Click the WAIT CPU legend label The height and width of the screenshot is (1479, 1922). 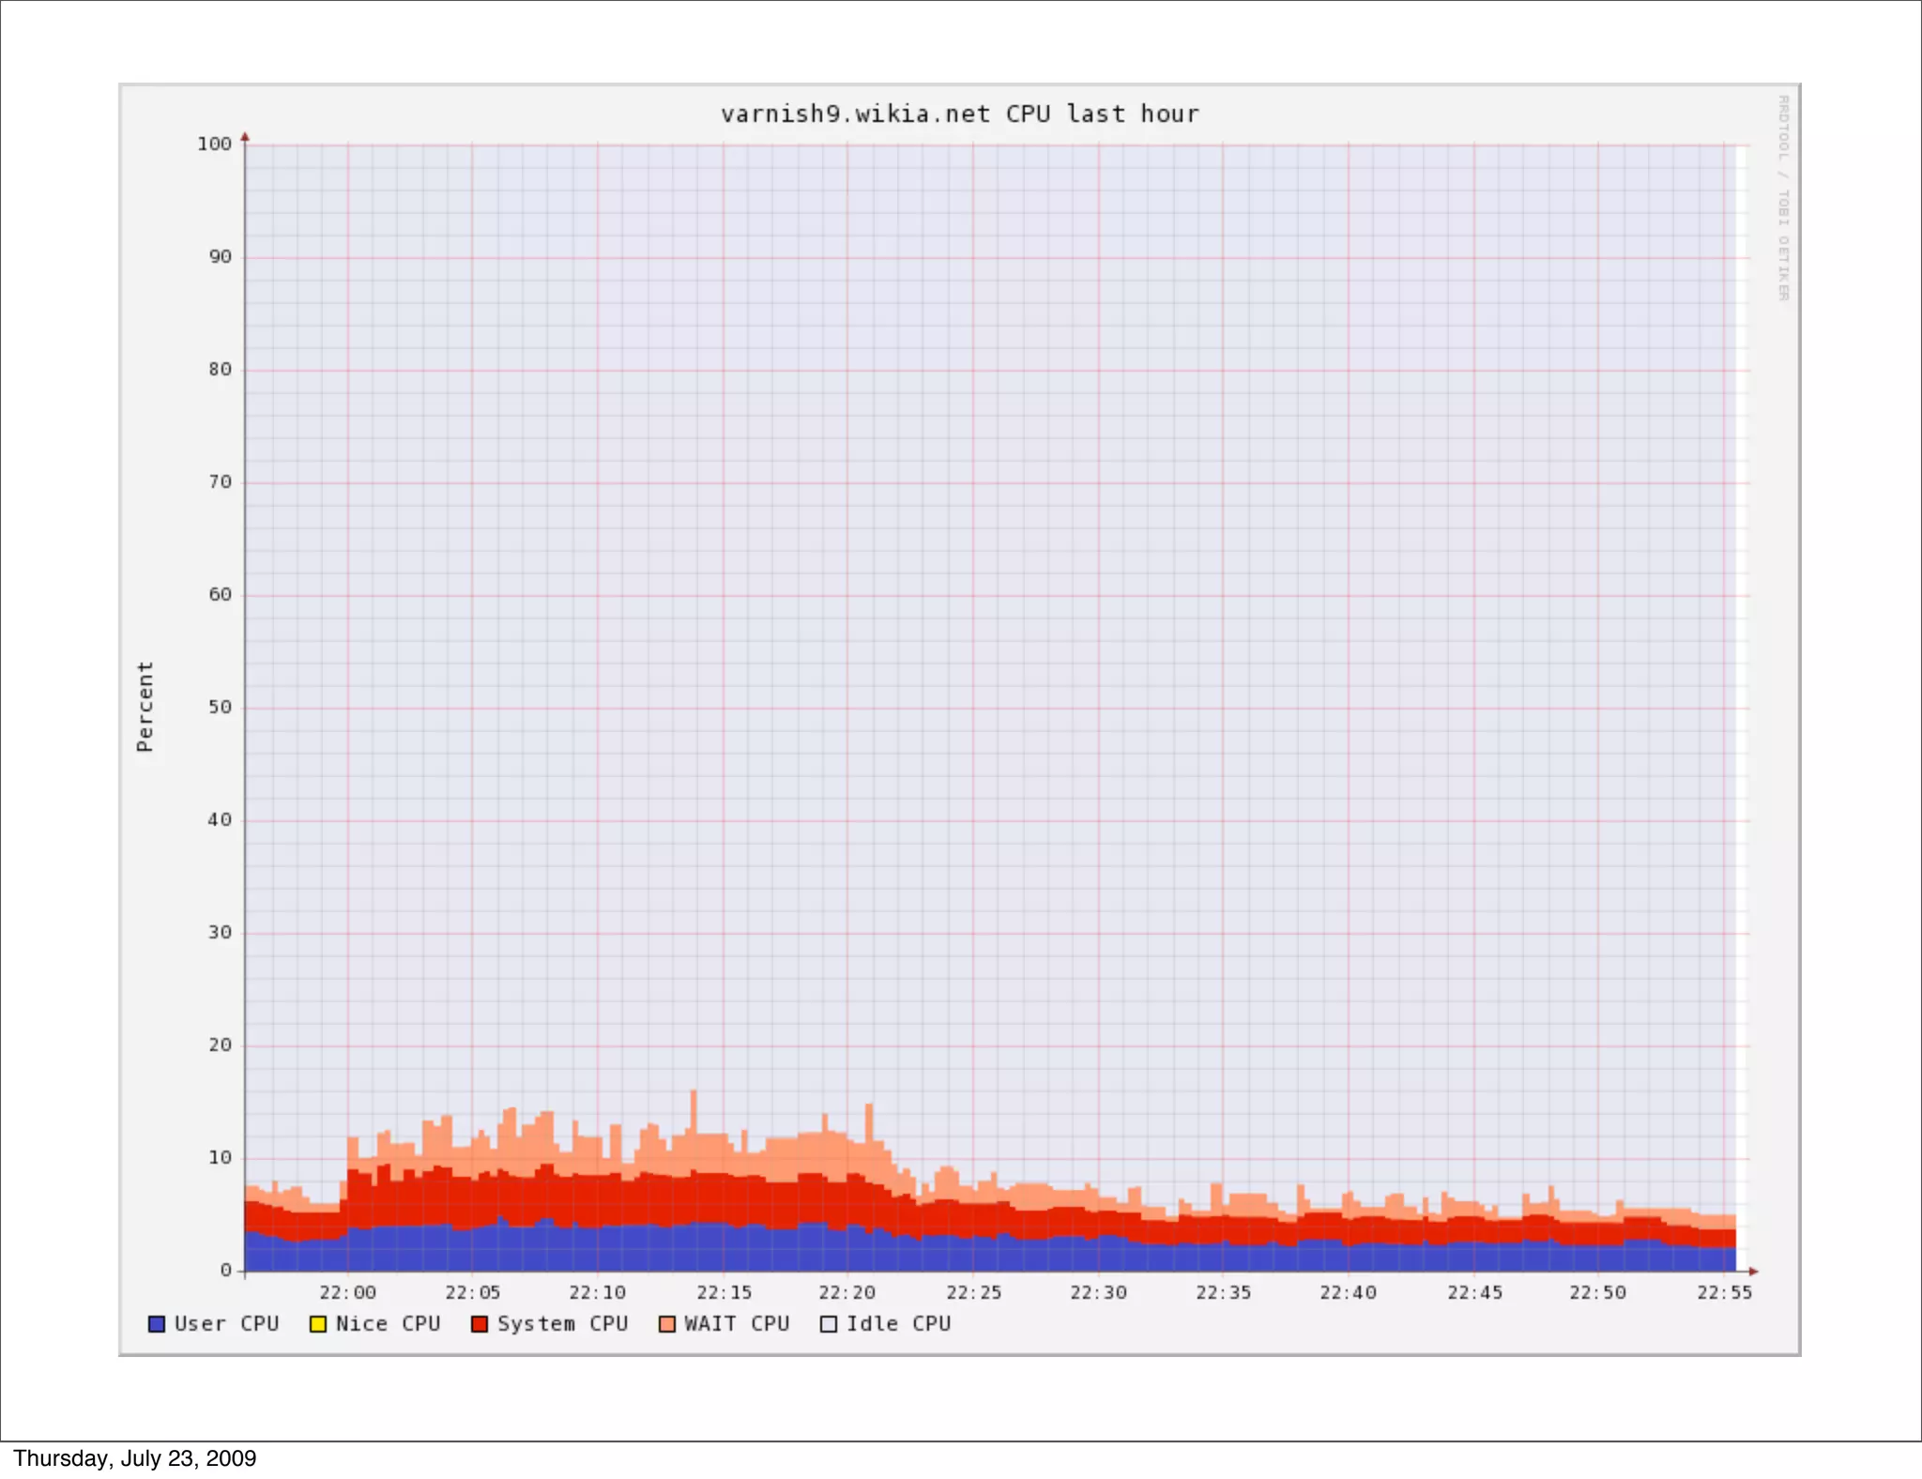[x=737, y=1324]
